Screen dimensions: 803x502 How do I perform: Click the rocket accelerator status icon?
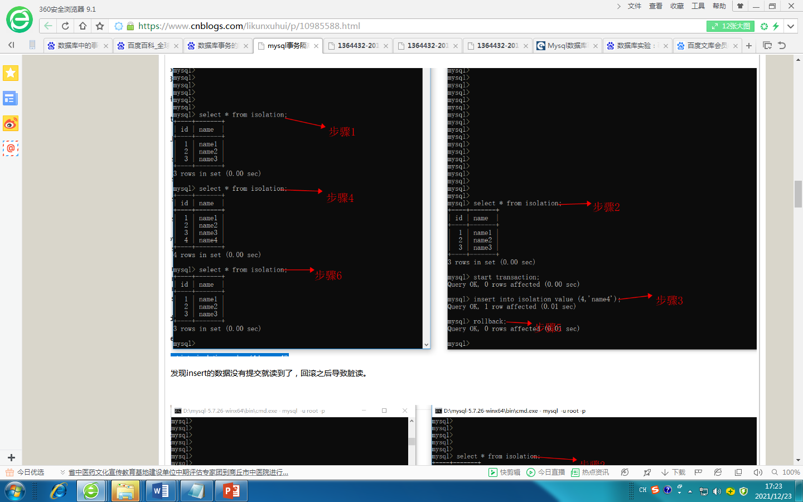647,472
